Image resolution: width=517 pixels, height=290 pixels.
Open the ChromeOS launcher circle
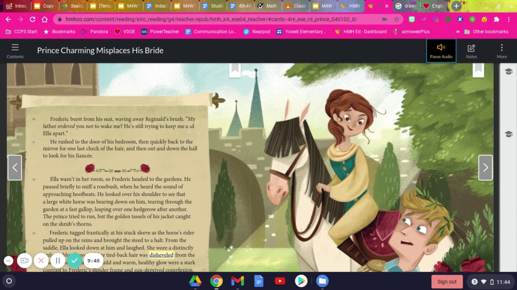click(x=9, y=281)
